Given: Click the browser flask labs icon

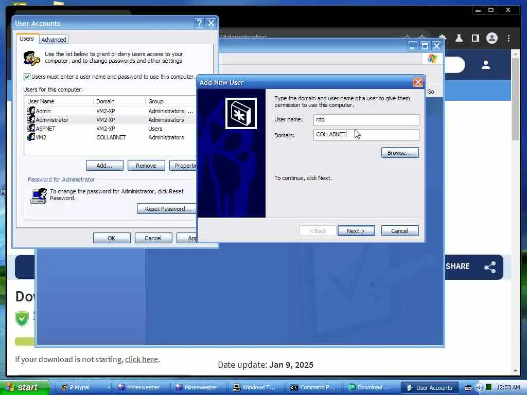Looking at the screenshot, I should [x=459, y=38].
